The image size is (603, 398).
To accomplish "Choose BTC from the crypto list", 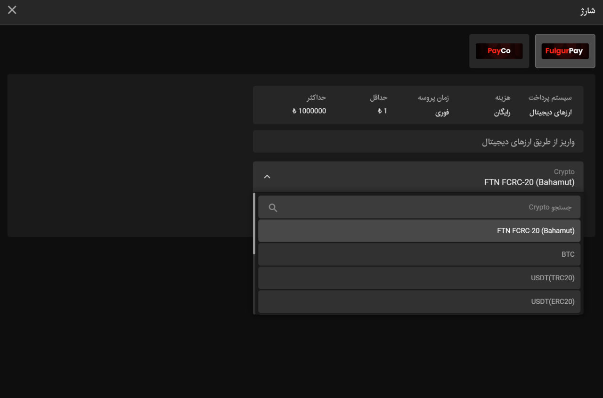I will (x=419, y=254).
